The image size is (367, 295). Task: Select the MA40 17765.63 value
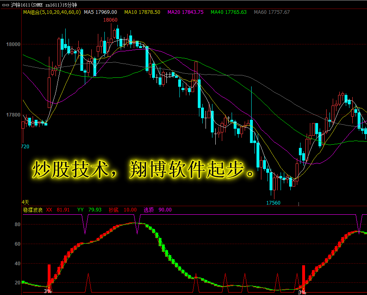pos(229,12)
